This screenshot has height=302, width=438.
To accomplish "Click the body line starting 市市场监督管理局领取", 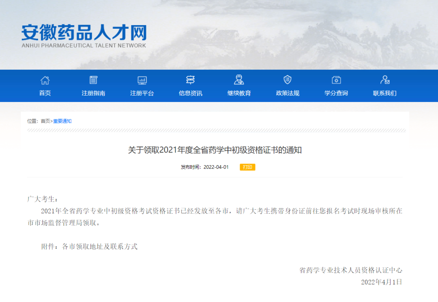I will coord(64,223).
